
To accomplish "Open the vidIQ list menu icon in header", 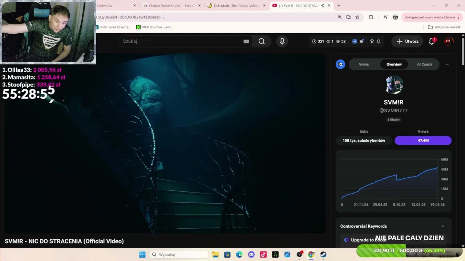I will point(361,41).
